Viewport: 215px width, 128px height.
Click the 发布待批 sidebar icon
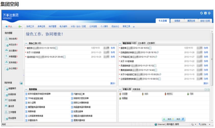point(7,62)
